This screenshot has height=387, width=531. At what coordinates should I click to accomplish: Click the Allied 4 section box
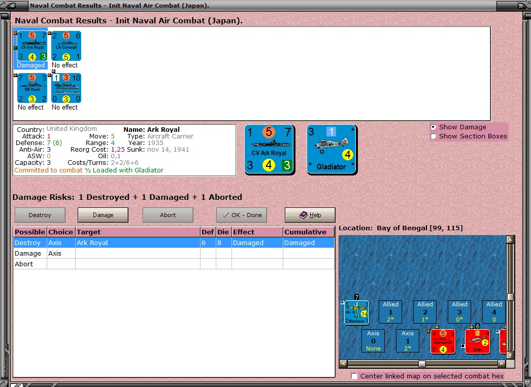tap(494, 312)
